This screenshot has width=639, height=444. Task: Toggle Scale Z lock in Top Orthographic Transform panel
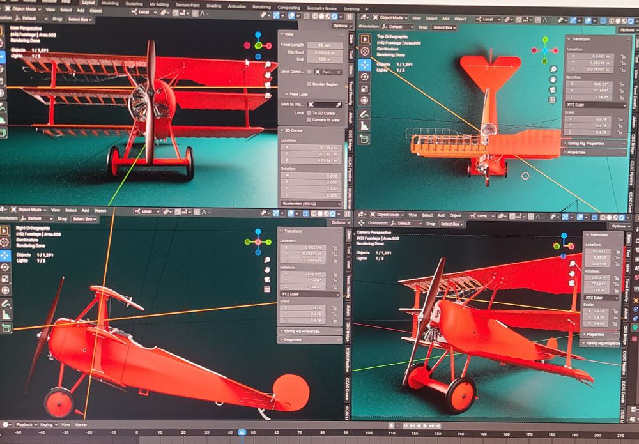coord(620,132)
